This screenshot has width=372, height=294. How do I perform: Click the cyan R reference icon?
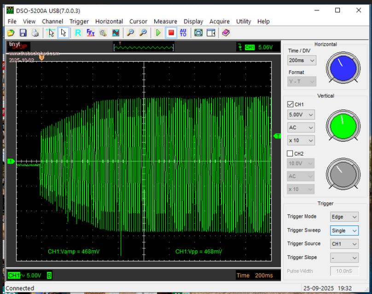point(78,33)
